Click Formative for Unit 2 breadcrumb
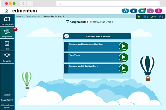 tap(54, 16)
